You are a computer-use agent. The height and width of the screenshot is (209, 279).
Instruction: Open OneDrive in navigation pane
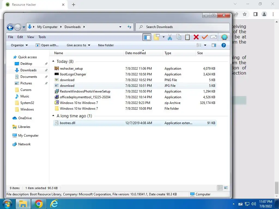22,118
